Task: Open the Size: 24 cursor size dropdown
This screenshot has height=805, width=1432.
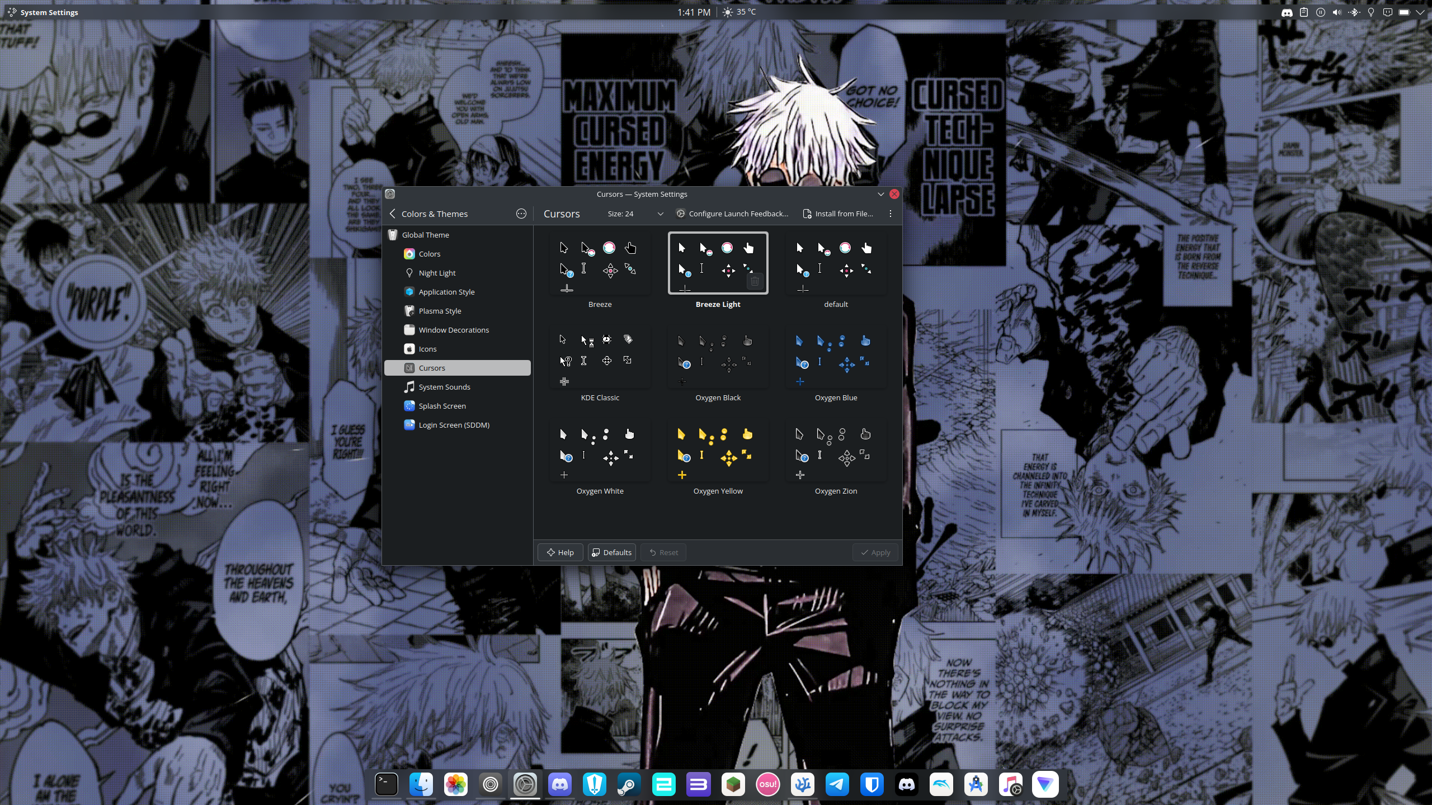Action: (635, 214)
